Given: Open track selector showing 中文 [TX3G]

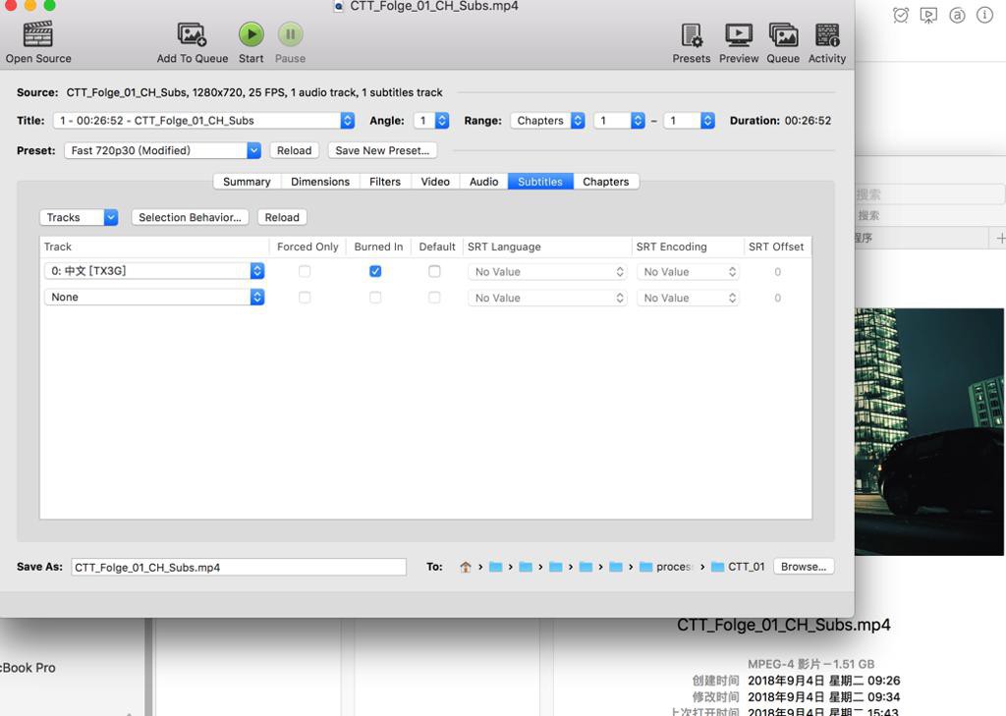Looking at the screenshot, I should coord(154,271).
